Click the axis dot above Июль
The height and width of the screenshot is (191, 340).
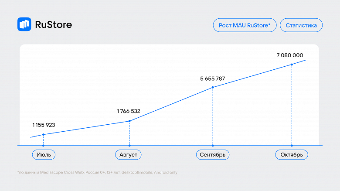44,145
